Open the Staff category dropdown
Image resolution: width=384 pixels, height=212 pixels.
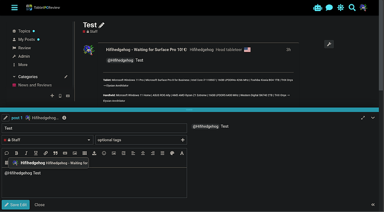(47, 140)
